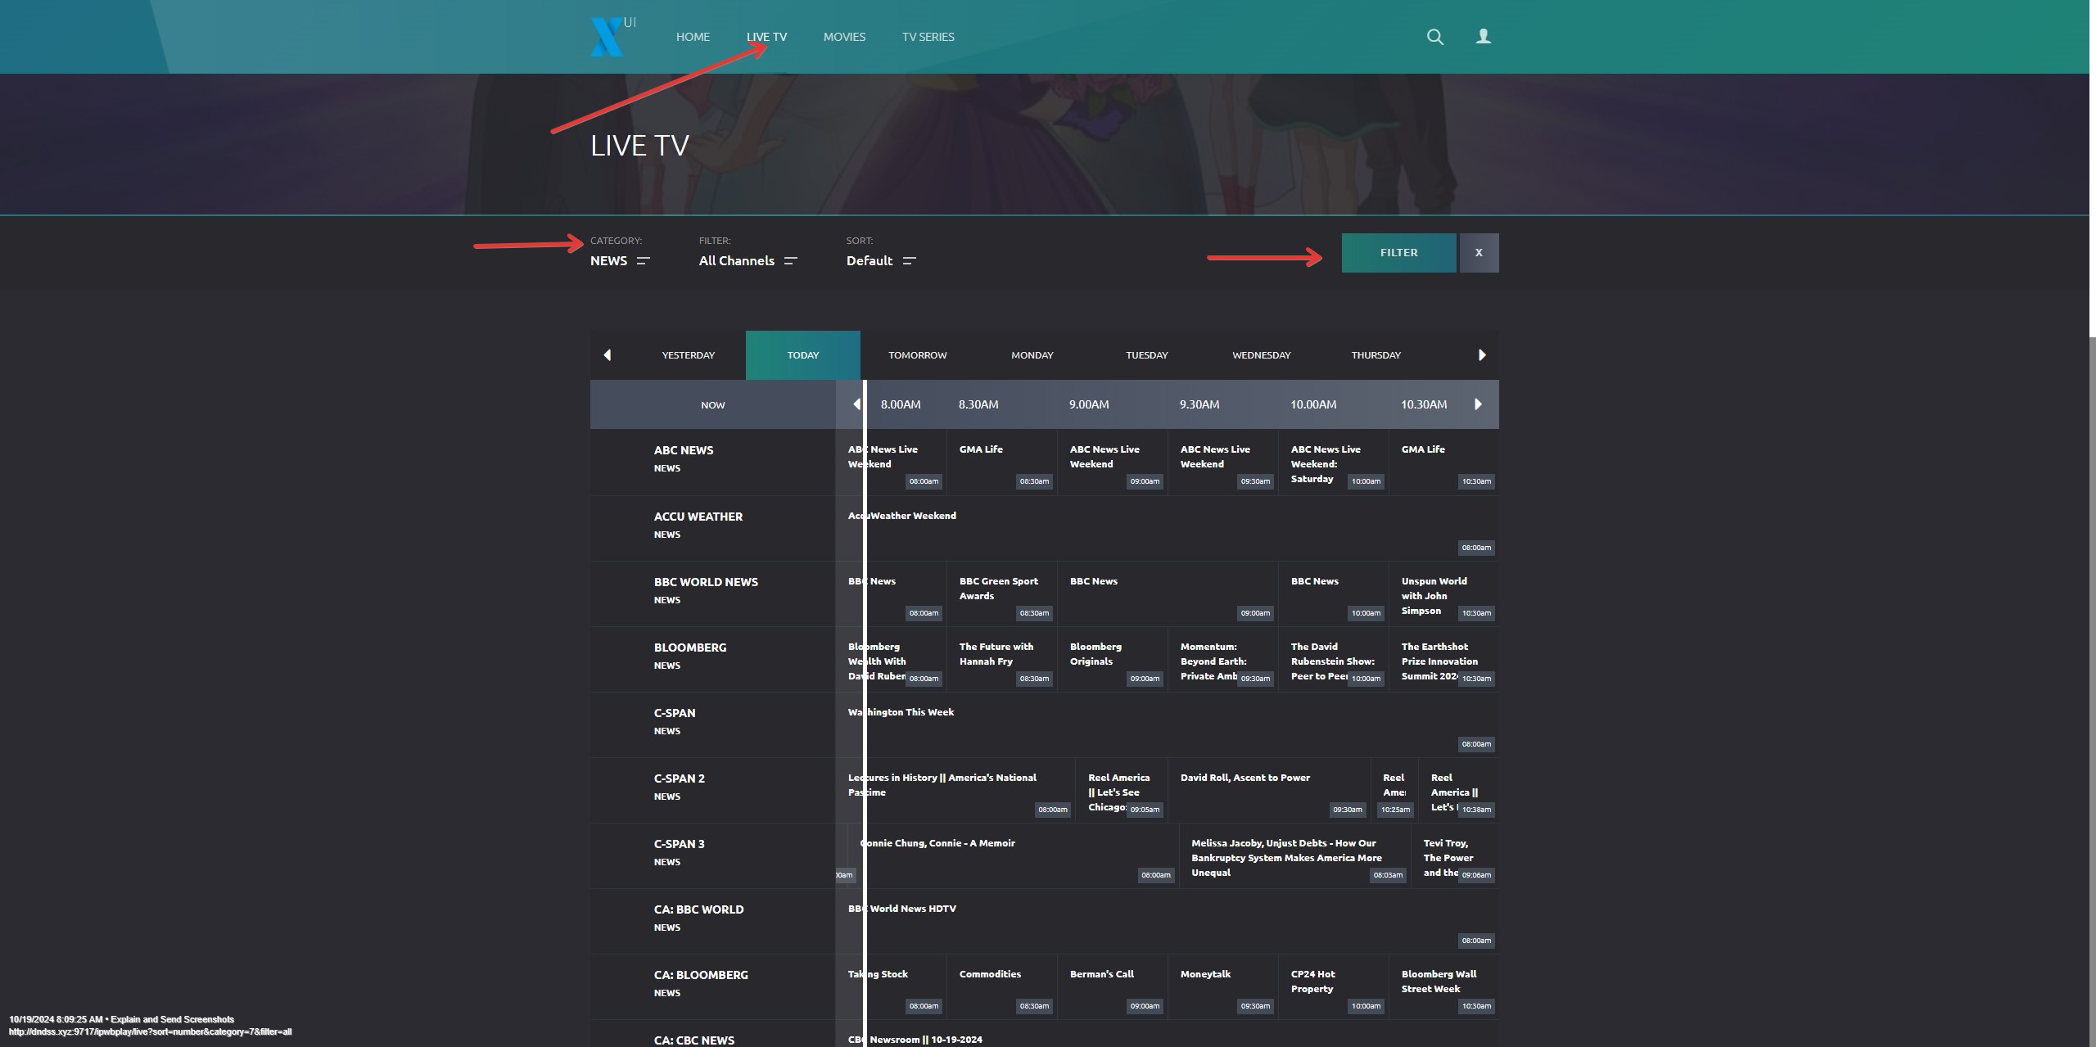Image resolution: width=2096 pixels, height=1047 pixels.
Task: Click the XUI logo icon
Action: 612,37
